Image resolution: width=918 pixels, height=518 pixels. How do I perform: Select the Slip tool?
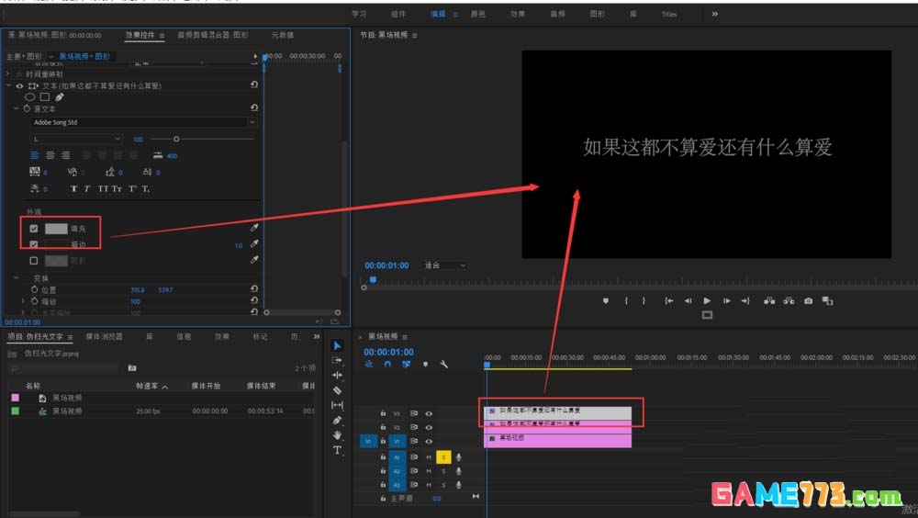point(337,405)
